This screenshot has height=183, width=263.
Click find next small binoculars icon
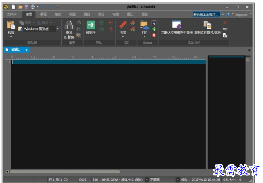[79, 29]
